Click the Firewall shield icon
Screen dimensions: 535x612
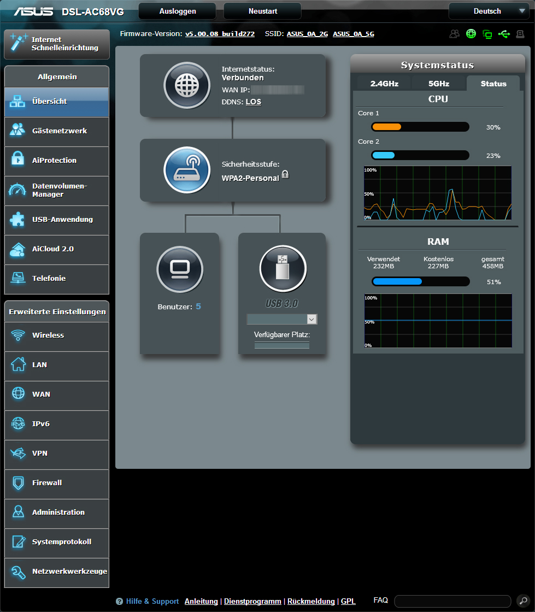[19, 483]
